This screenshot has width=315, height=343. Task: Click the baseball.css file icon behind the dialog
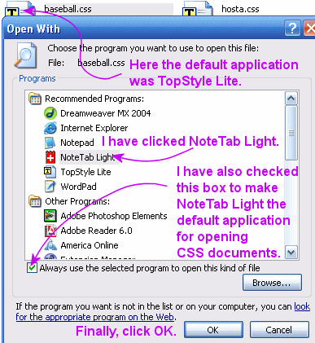20,8
